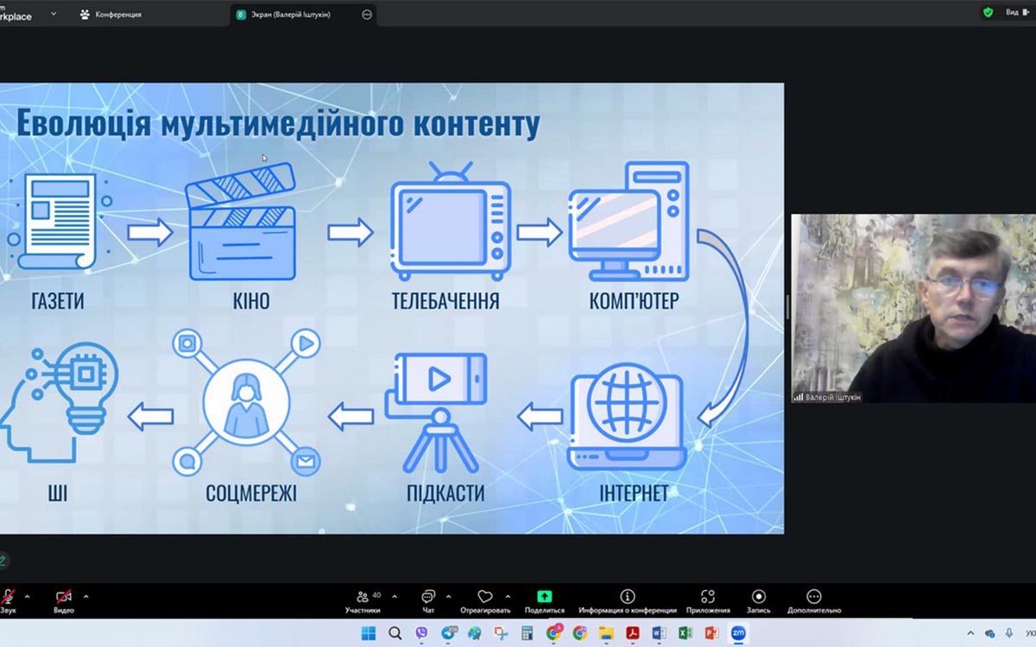Click the Вид view button
The height and width of the screenshot is (647, 1036).
tap(1012, 12)
